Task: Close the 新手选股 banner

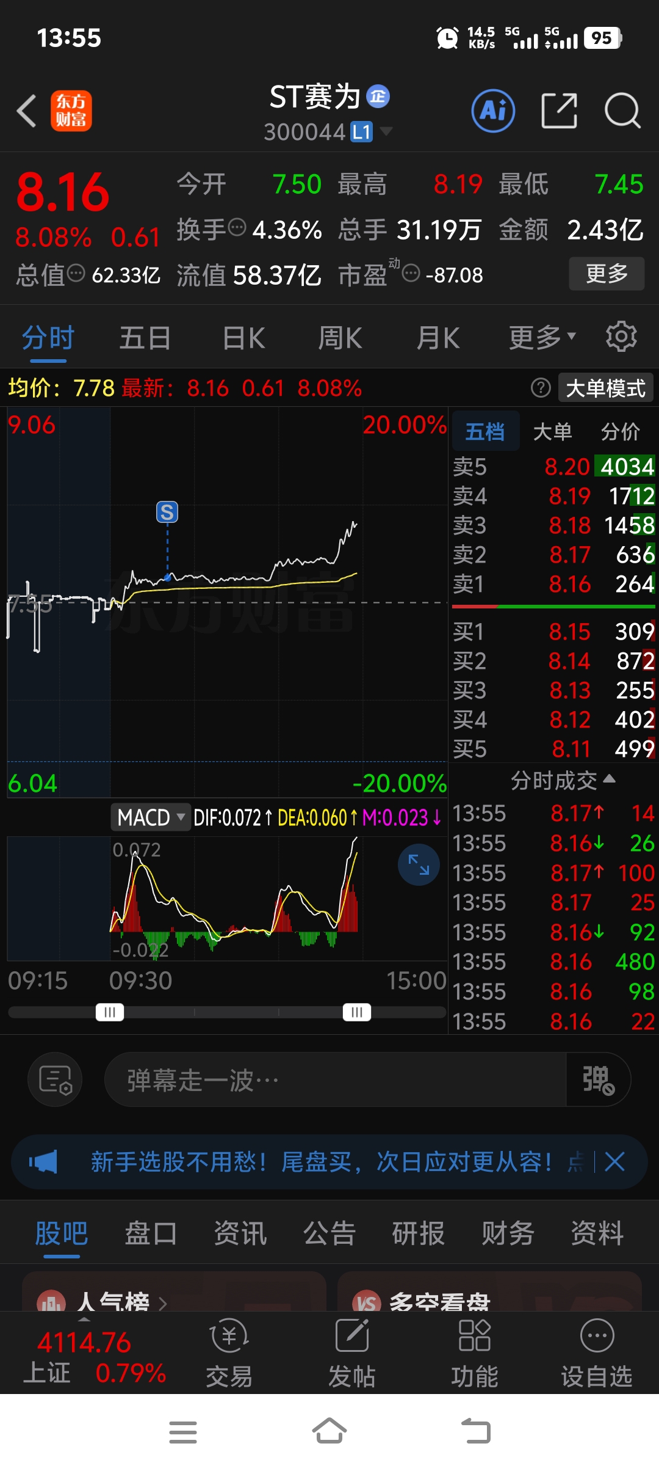Action: pos(614,1161)
